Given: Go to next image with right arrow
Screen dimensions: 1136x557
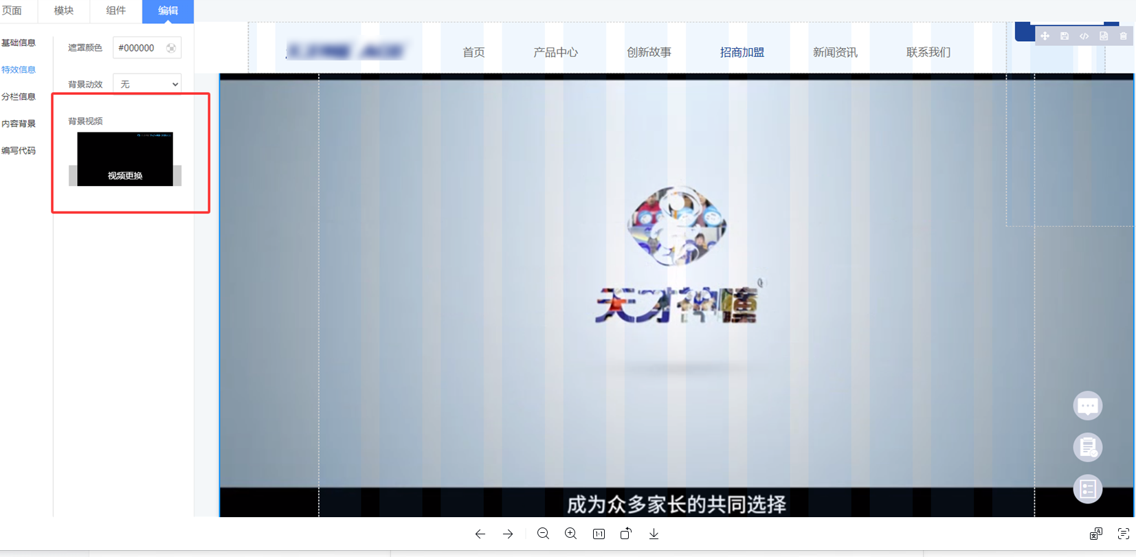Looking at the screenshot, I should (508, 534).
